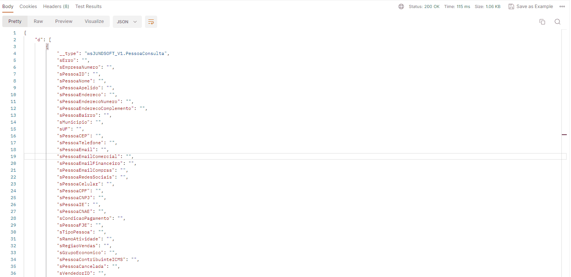Click the "sVendedorID" key
Image resolution: width=571 pixels, height=277 pixels.
[x=75, y=273]
